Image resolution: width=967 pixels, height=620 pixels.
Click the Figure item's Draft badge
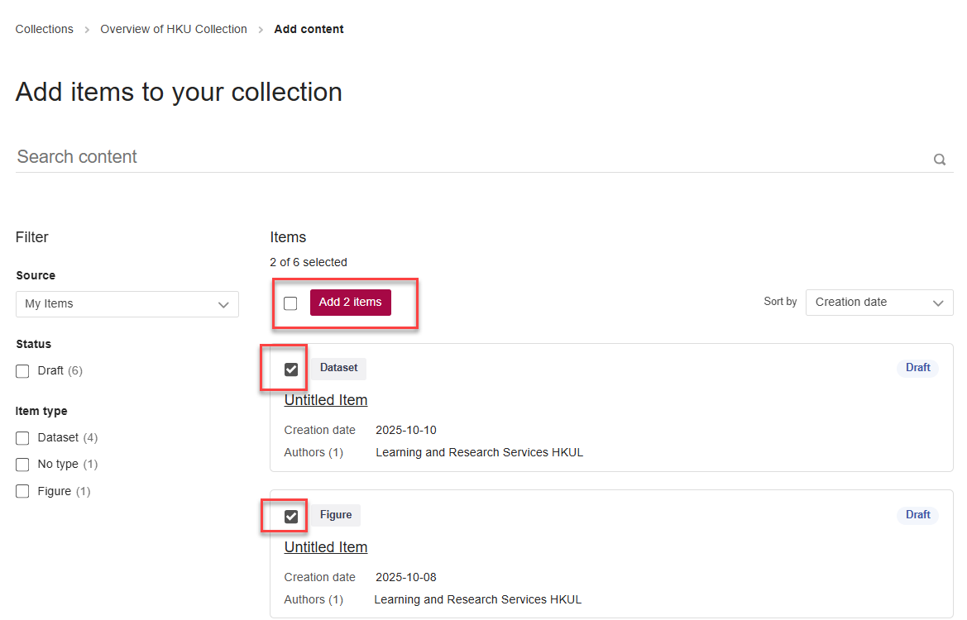[x=917, y=515]
